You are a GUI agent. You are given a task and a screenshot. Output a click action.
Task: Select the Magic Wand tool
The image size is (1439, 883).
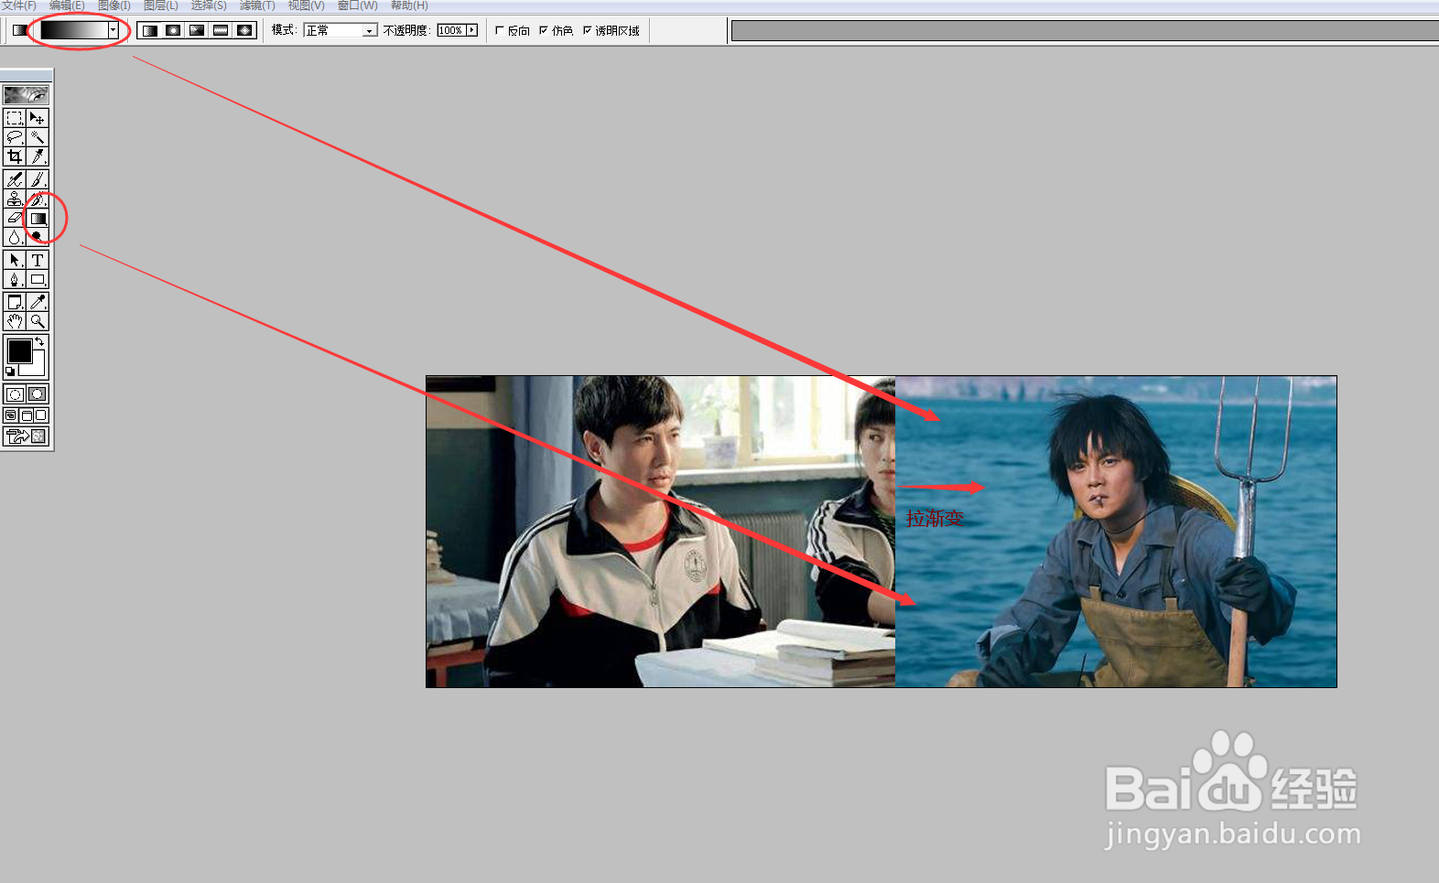click(38, 137)
